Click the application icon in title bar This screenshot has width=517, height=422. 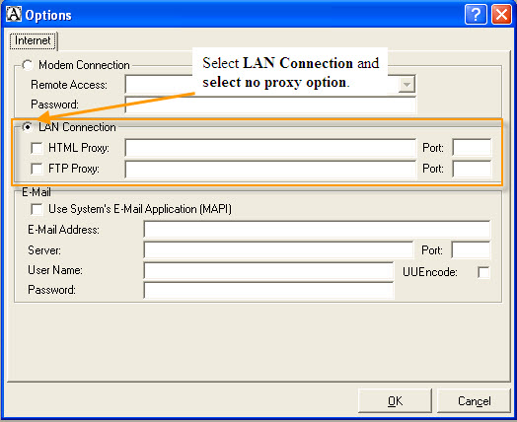pyautogui.click(x=14, y=14)
